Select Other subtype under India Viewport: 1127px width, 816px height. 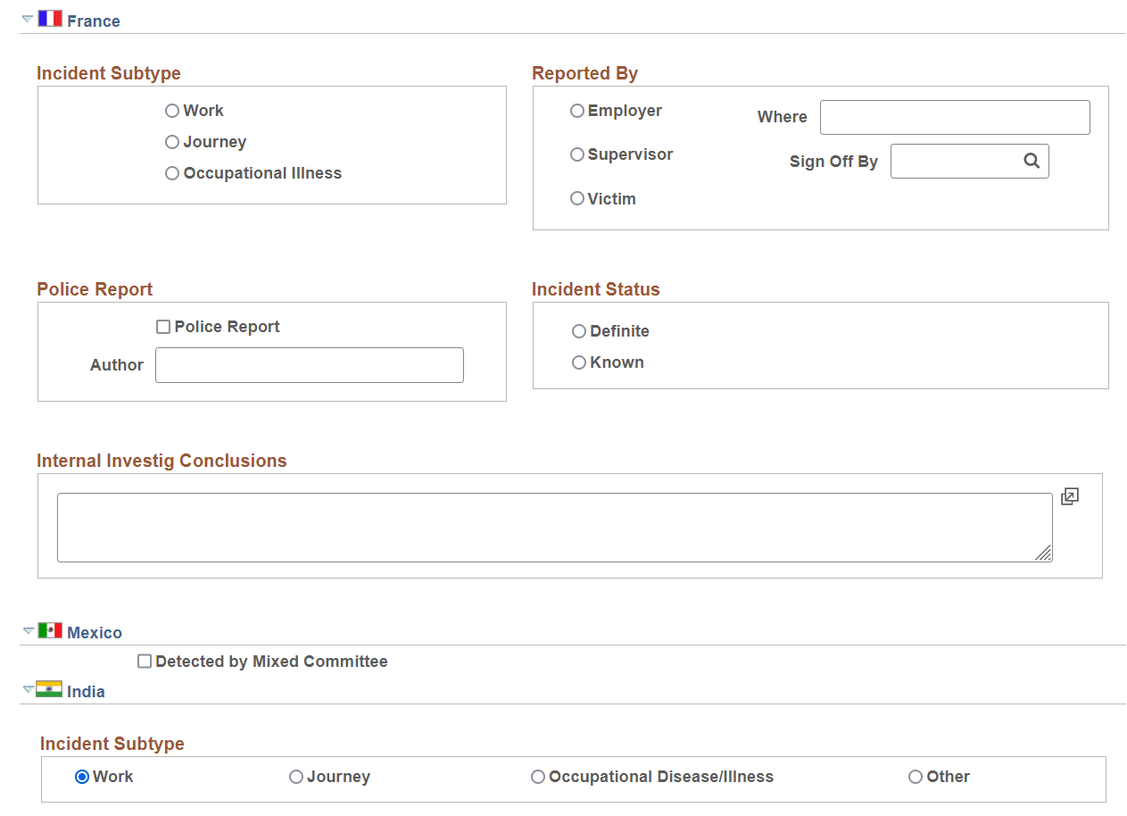tap(915, 777)
